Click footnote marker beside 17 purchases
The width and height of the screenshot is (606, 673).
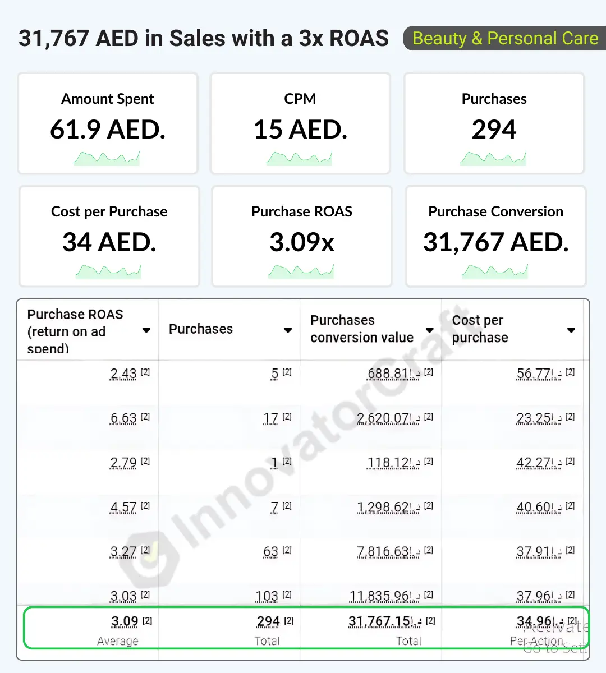[x=287, y=417]
